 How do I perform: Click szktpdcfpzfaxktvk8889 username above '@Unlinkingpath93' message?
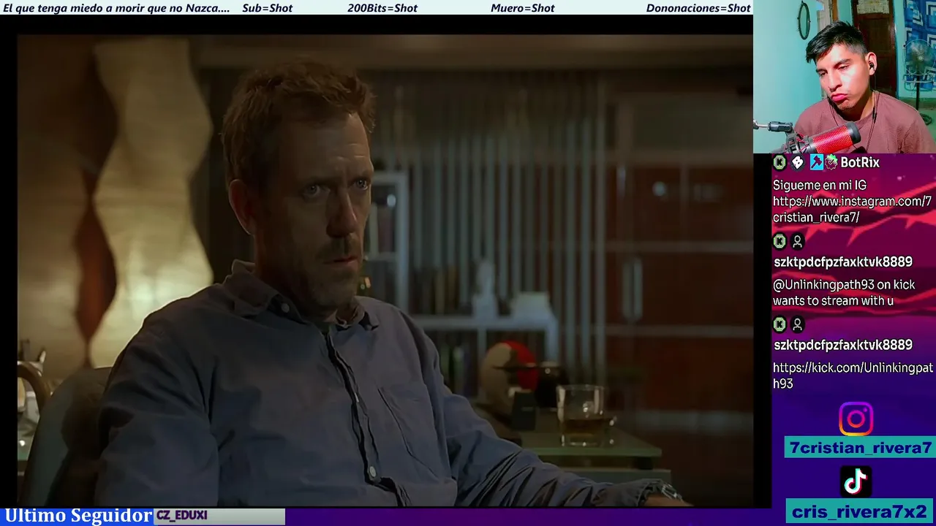pos(843,262)
